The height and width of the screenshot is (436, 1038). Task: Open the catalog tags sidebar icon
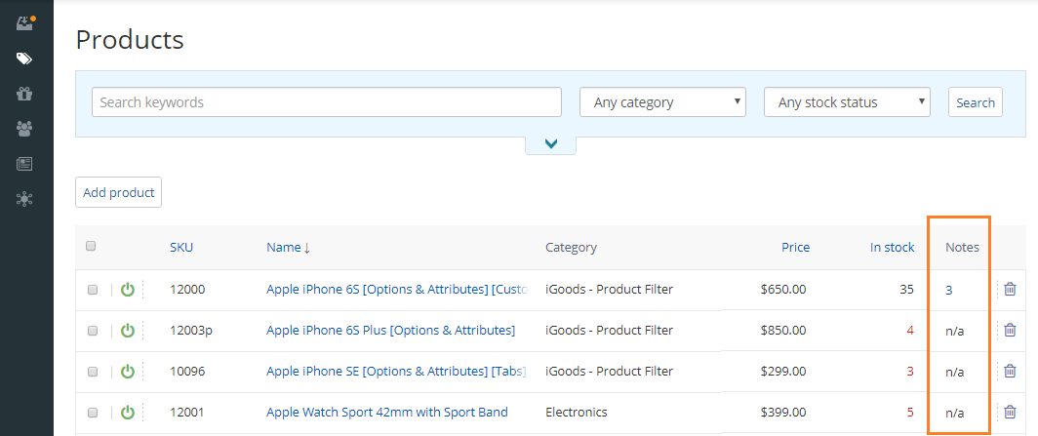[24, 59]
